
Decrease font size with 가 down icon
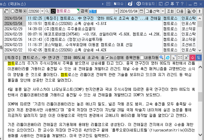[x=174, y=58]
